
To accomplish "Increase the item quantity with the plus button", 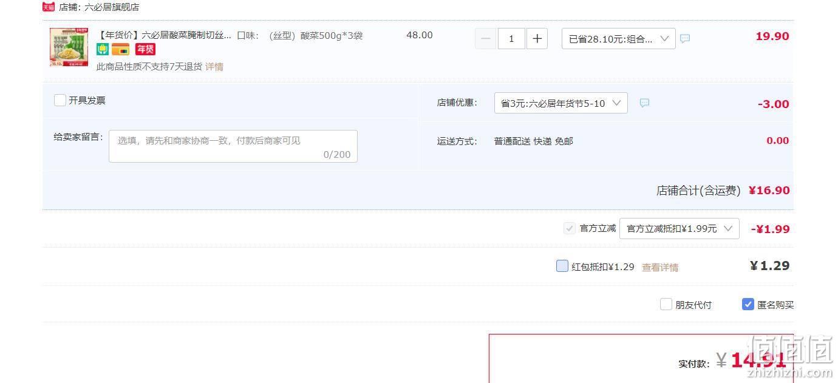I will click(537, 39).
